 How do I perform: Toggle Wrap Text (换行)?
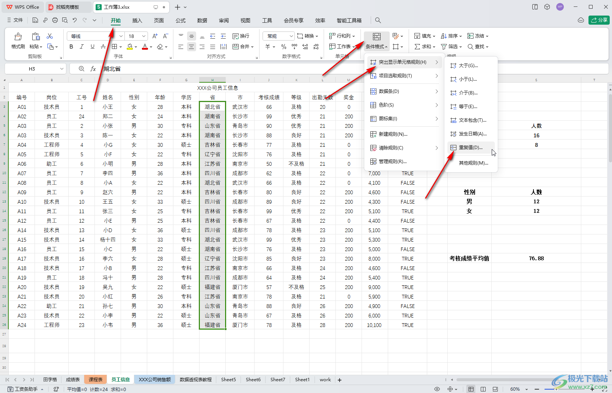241,36
